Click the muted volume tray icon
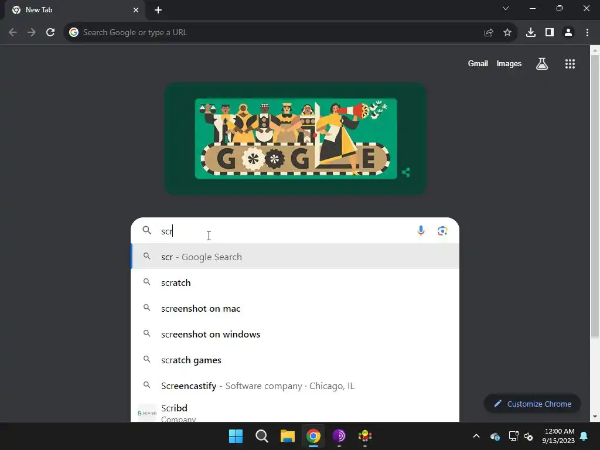Image resolution: width=600 pixels, height=450 pixels. (x=529, y=436)
